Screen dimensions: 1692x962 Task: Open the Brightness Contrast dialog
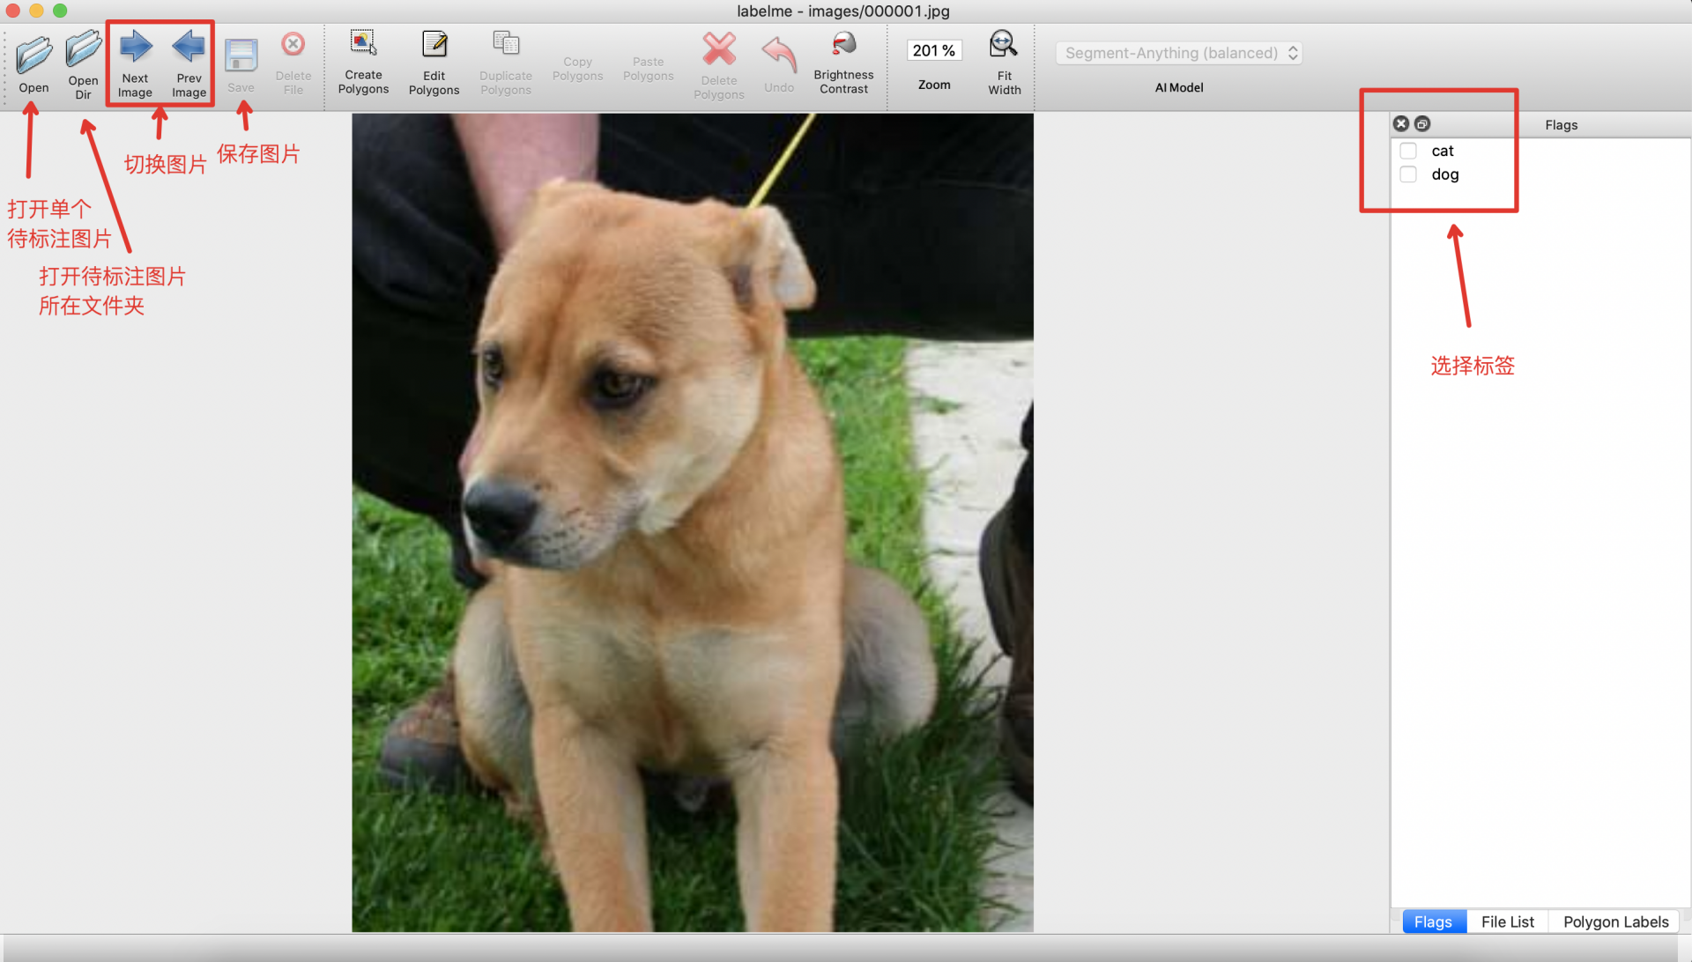coord(843,45)
